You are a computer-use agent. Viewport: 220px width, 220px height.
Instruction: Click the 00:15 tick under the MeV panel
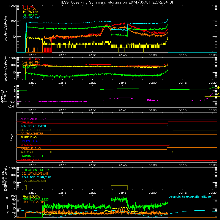[183, 83]
